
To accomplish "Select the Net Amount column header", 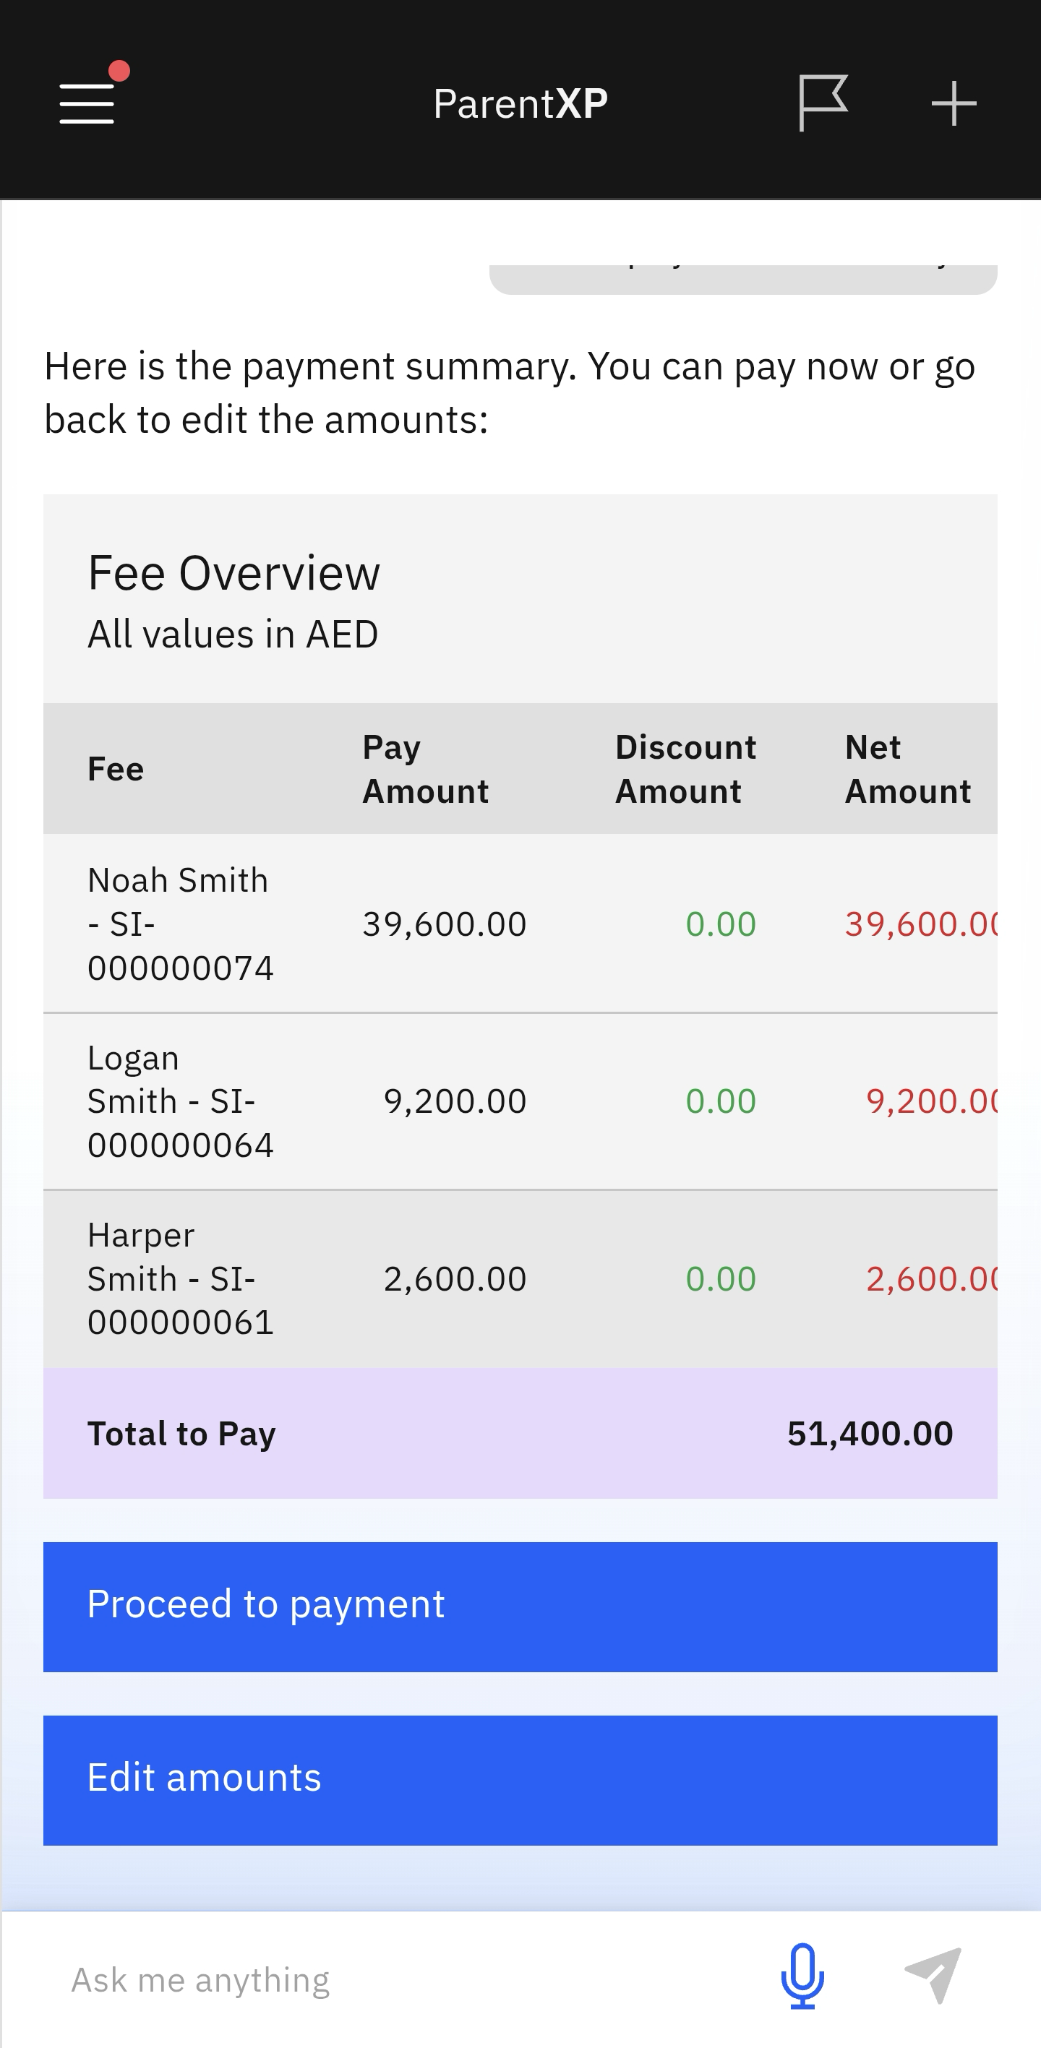I will tap(907, 769).
